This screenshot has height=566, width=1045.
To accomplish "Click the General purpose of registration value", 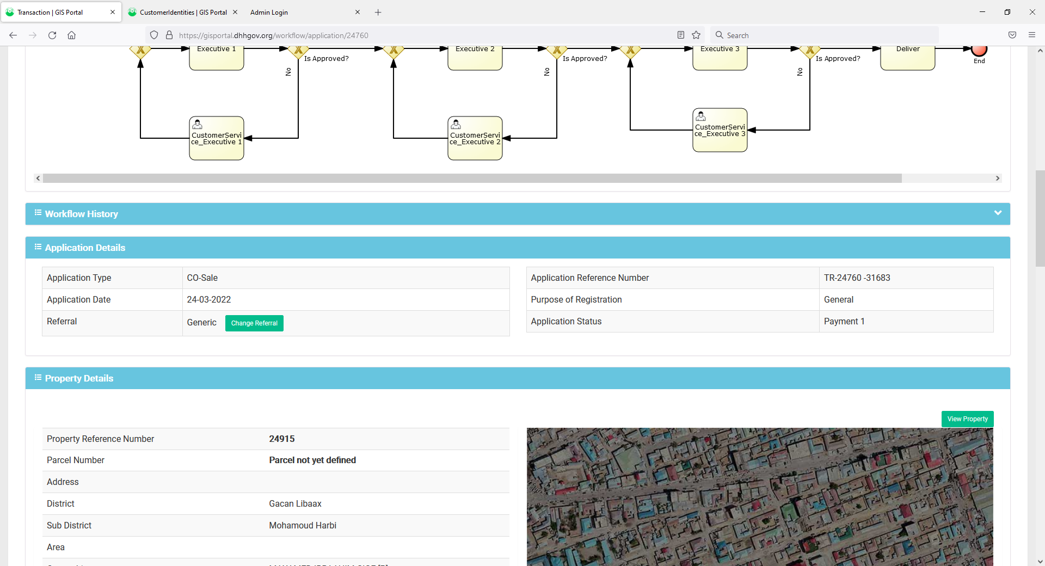I will 839,299.
